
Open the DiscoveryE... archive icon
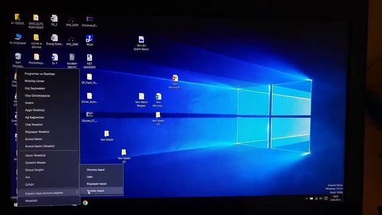[x=90, y=21]
